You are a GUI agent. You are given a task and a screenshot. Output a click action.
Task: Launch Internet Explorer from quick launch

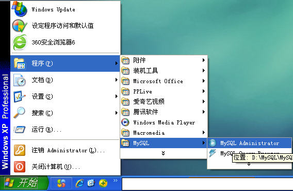(79, 183)
